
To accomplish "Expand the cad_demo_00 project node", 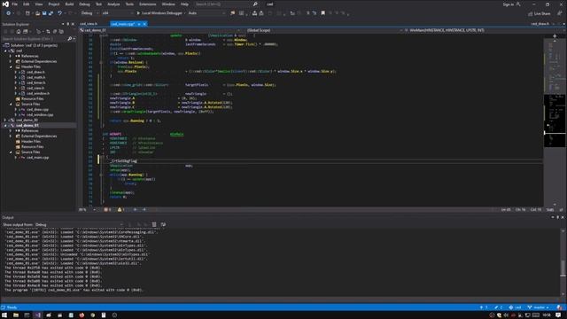I will point(5,121).
